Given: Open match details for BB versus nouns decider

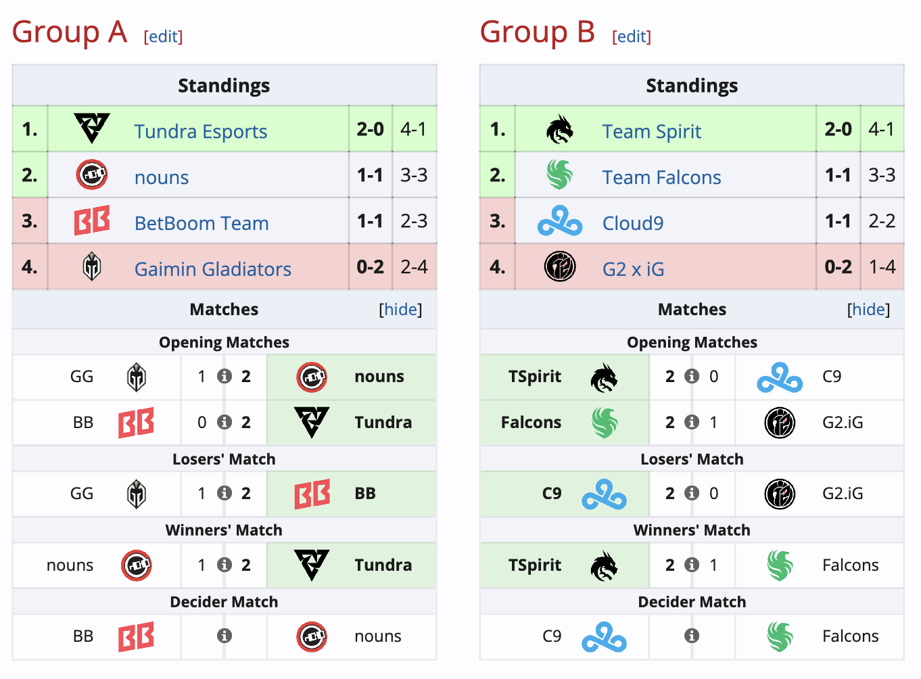Looking at the screenshot, I should click(x=224, y=636).
